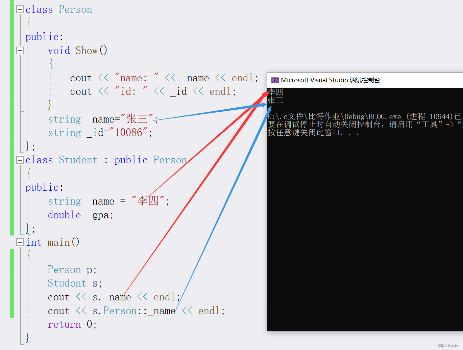Click the Person p; declaration line
Image resolution: width=463 pixels, height=350 pixels.
72,270
